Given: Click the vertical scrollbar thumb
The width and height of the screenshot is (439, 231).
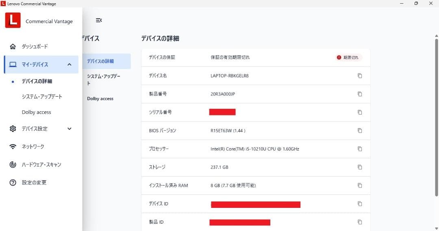Looking at the screenshot, I should click(x=436, y=117).
